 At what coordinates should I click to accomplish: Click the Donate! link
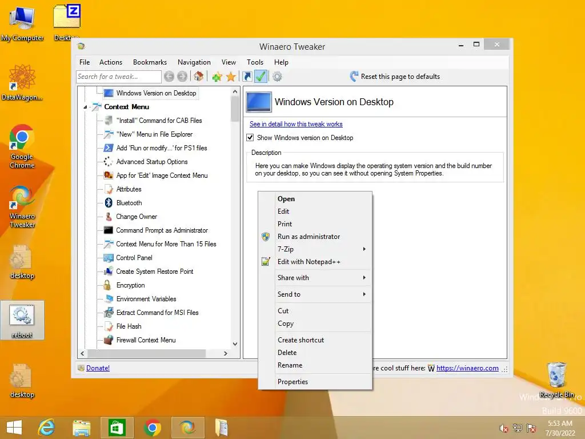(x=98, y=368)
